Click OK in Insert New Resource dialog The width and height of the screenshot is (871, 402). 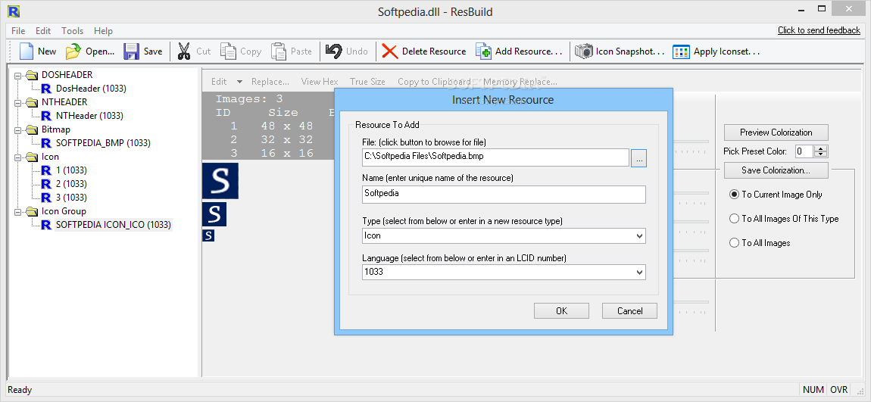click(x=561, y=311)
